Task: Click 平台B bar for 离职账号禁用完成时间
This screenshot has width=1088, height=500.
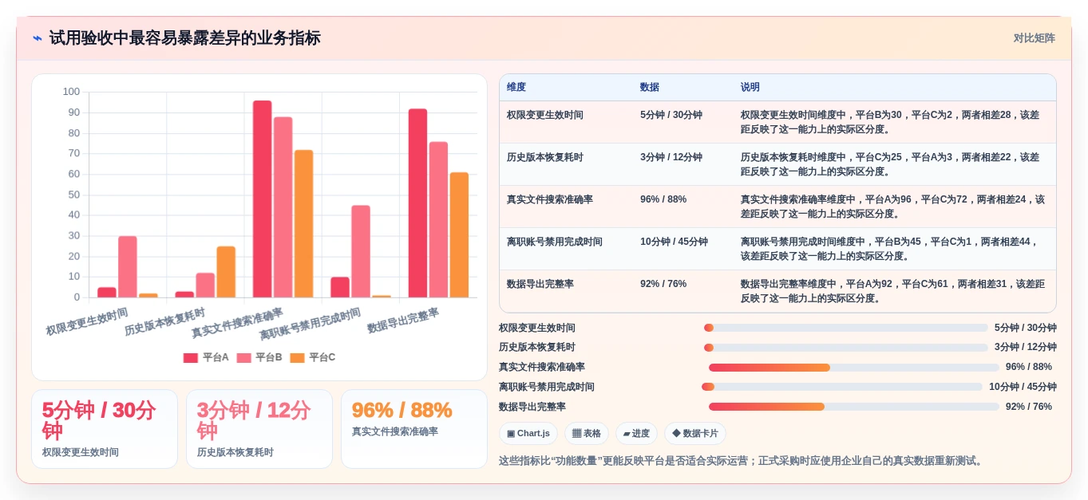Action: point(361,251)
